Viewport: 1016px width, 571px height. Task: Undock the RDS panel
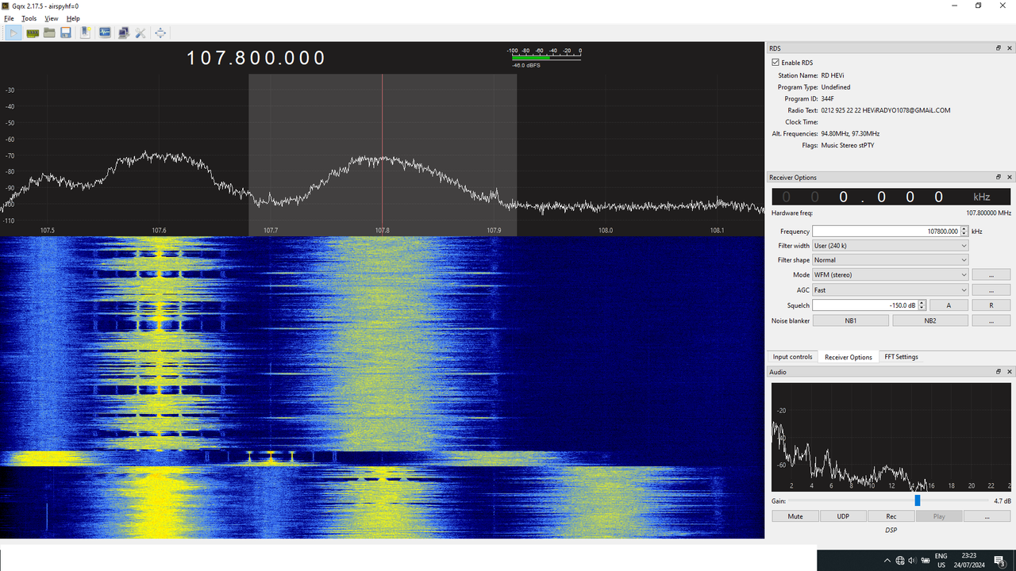[x=999, y=48]
